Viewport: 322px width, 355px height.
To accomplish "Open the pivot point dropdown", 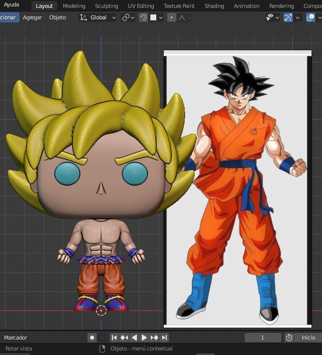I will coord(128,17).
